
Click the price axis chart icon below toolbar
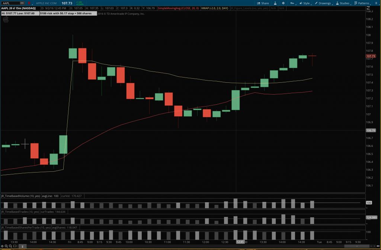click(x=368, y=8)
